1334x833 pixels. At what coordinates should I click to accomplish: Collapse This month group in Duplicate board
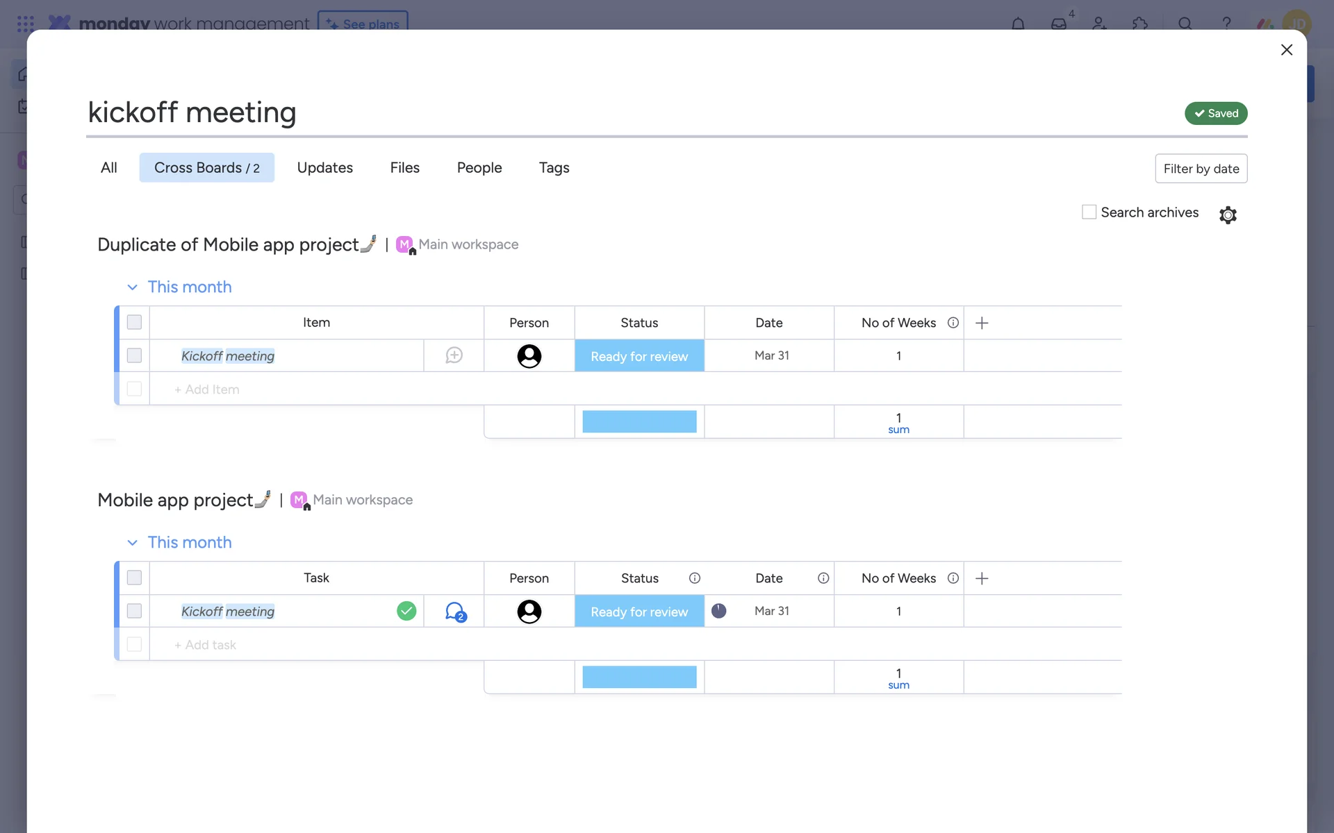click(x=132, y=287)
